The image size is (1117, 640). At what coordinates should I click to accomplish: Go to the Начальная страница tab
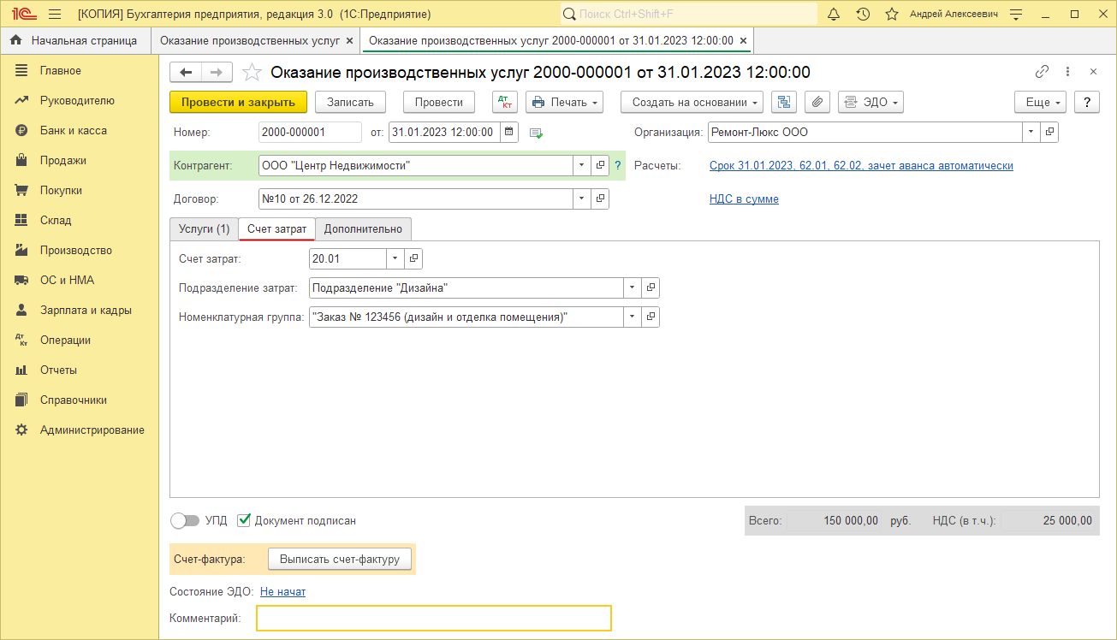click(x=74, y=40)
